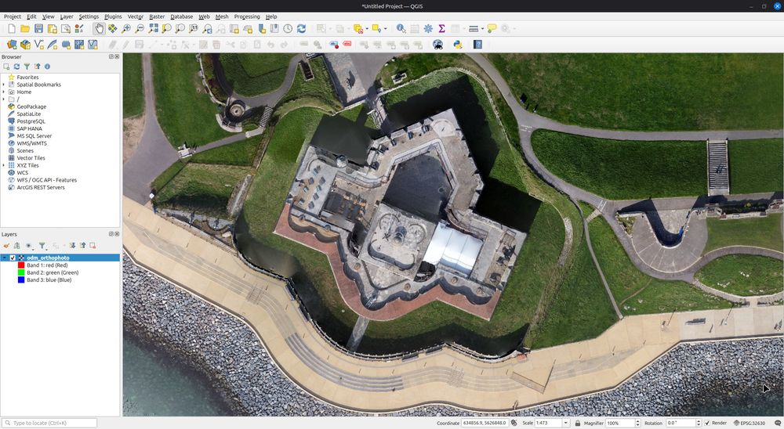The width and height of the screenshot is (784, 429).
Task: Click the Zoom Full extent icon
Action: pyautogui.click(x=154, y=29)
